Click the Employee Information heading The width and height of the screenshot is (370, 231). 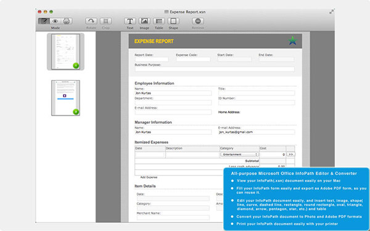154,83
